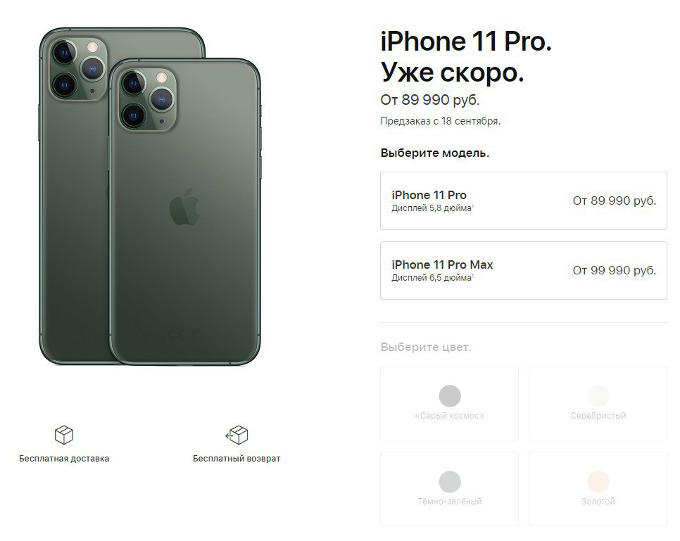Click the Apple logo on the phone back

(184, 207)
